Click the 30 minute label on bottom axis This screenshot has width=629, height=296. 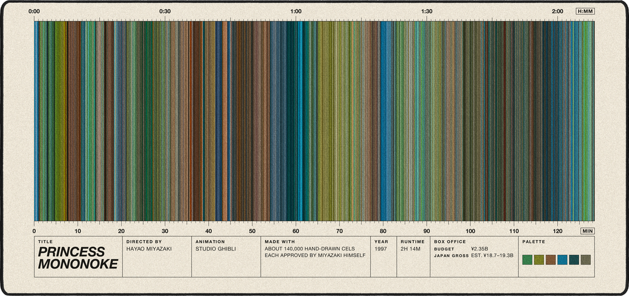click(165, 231)
